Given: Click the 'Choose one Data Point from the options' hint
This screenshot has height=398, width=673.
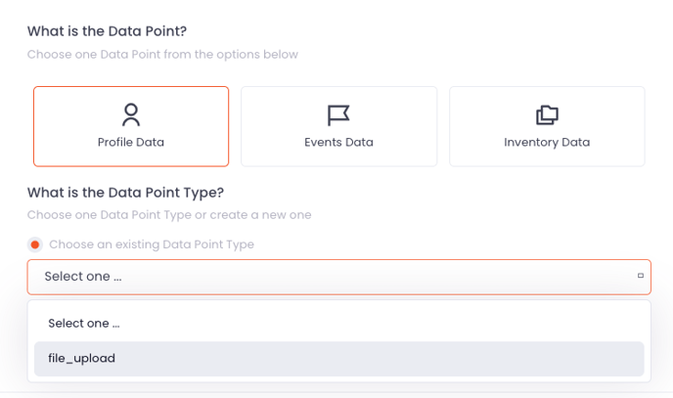Looking at the screenshot, I should [x=162, y=55].
